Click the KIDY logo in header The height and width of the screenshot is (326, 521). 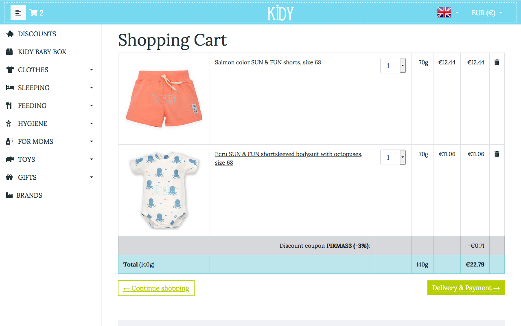point(280,13)
